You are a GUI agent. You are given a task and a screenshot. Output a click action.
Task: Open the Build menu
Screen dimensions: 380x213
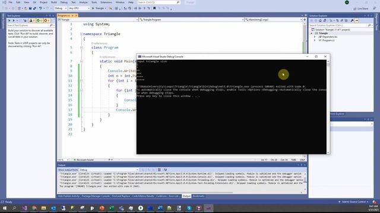tap(54, 2)
